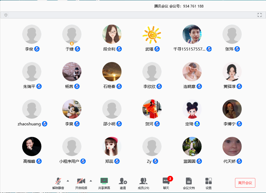Open the Settings (设置) icon
Screen dimensions: 266x193
point(209,181)
